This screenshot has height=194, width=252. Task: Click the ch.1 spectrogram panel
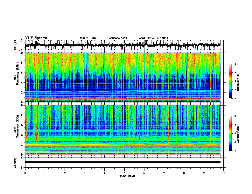click(123, 77)
